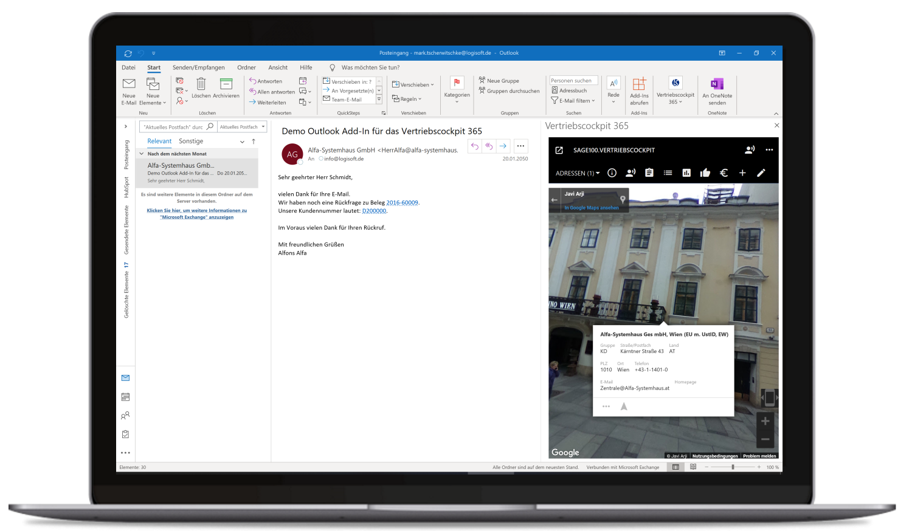Forward the email with Weiterleiten
This screenshot has height=531, width=912.
click(268, 102)
